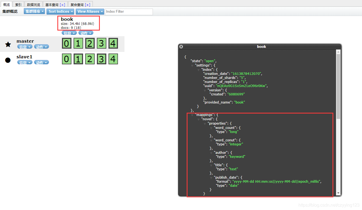
Task: Click the number_of_replicas value "1"
Action: 244,82
